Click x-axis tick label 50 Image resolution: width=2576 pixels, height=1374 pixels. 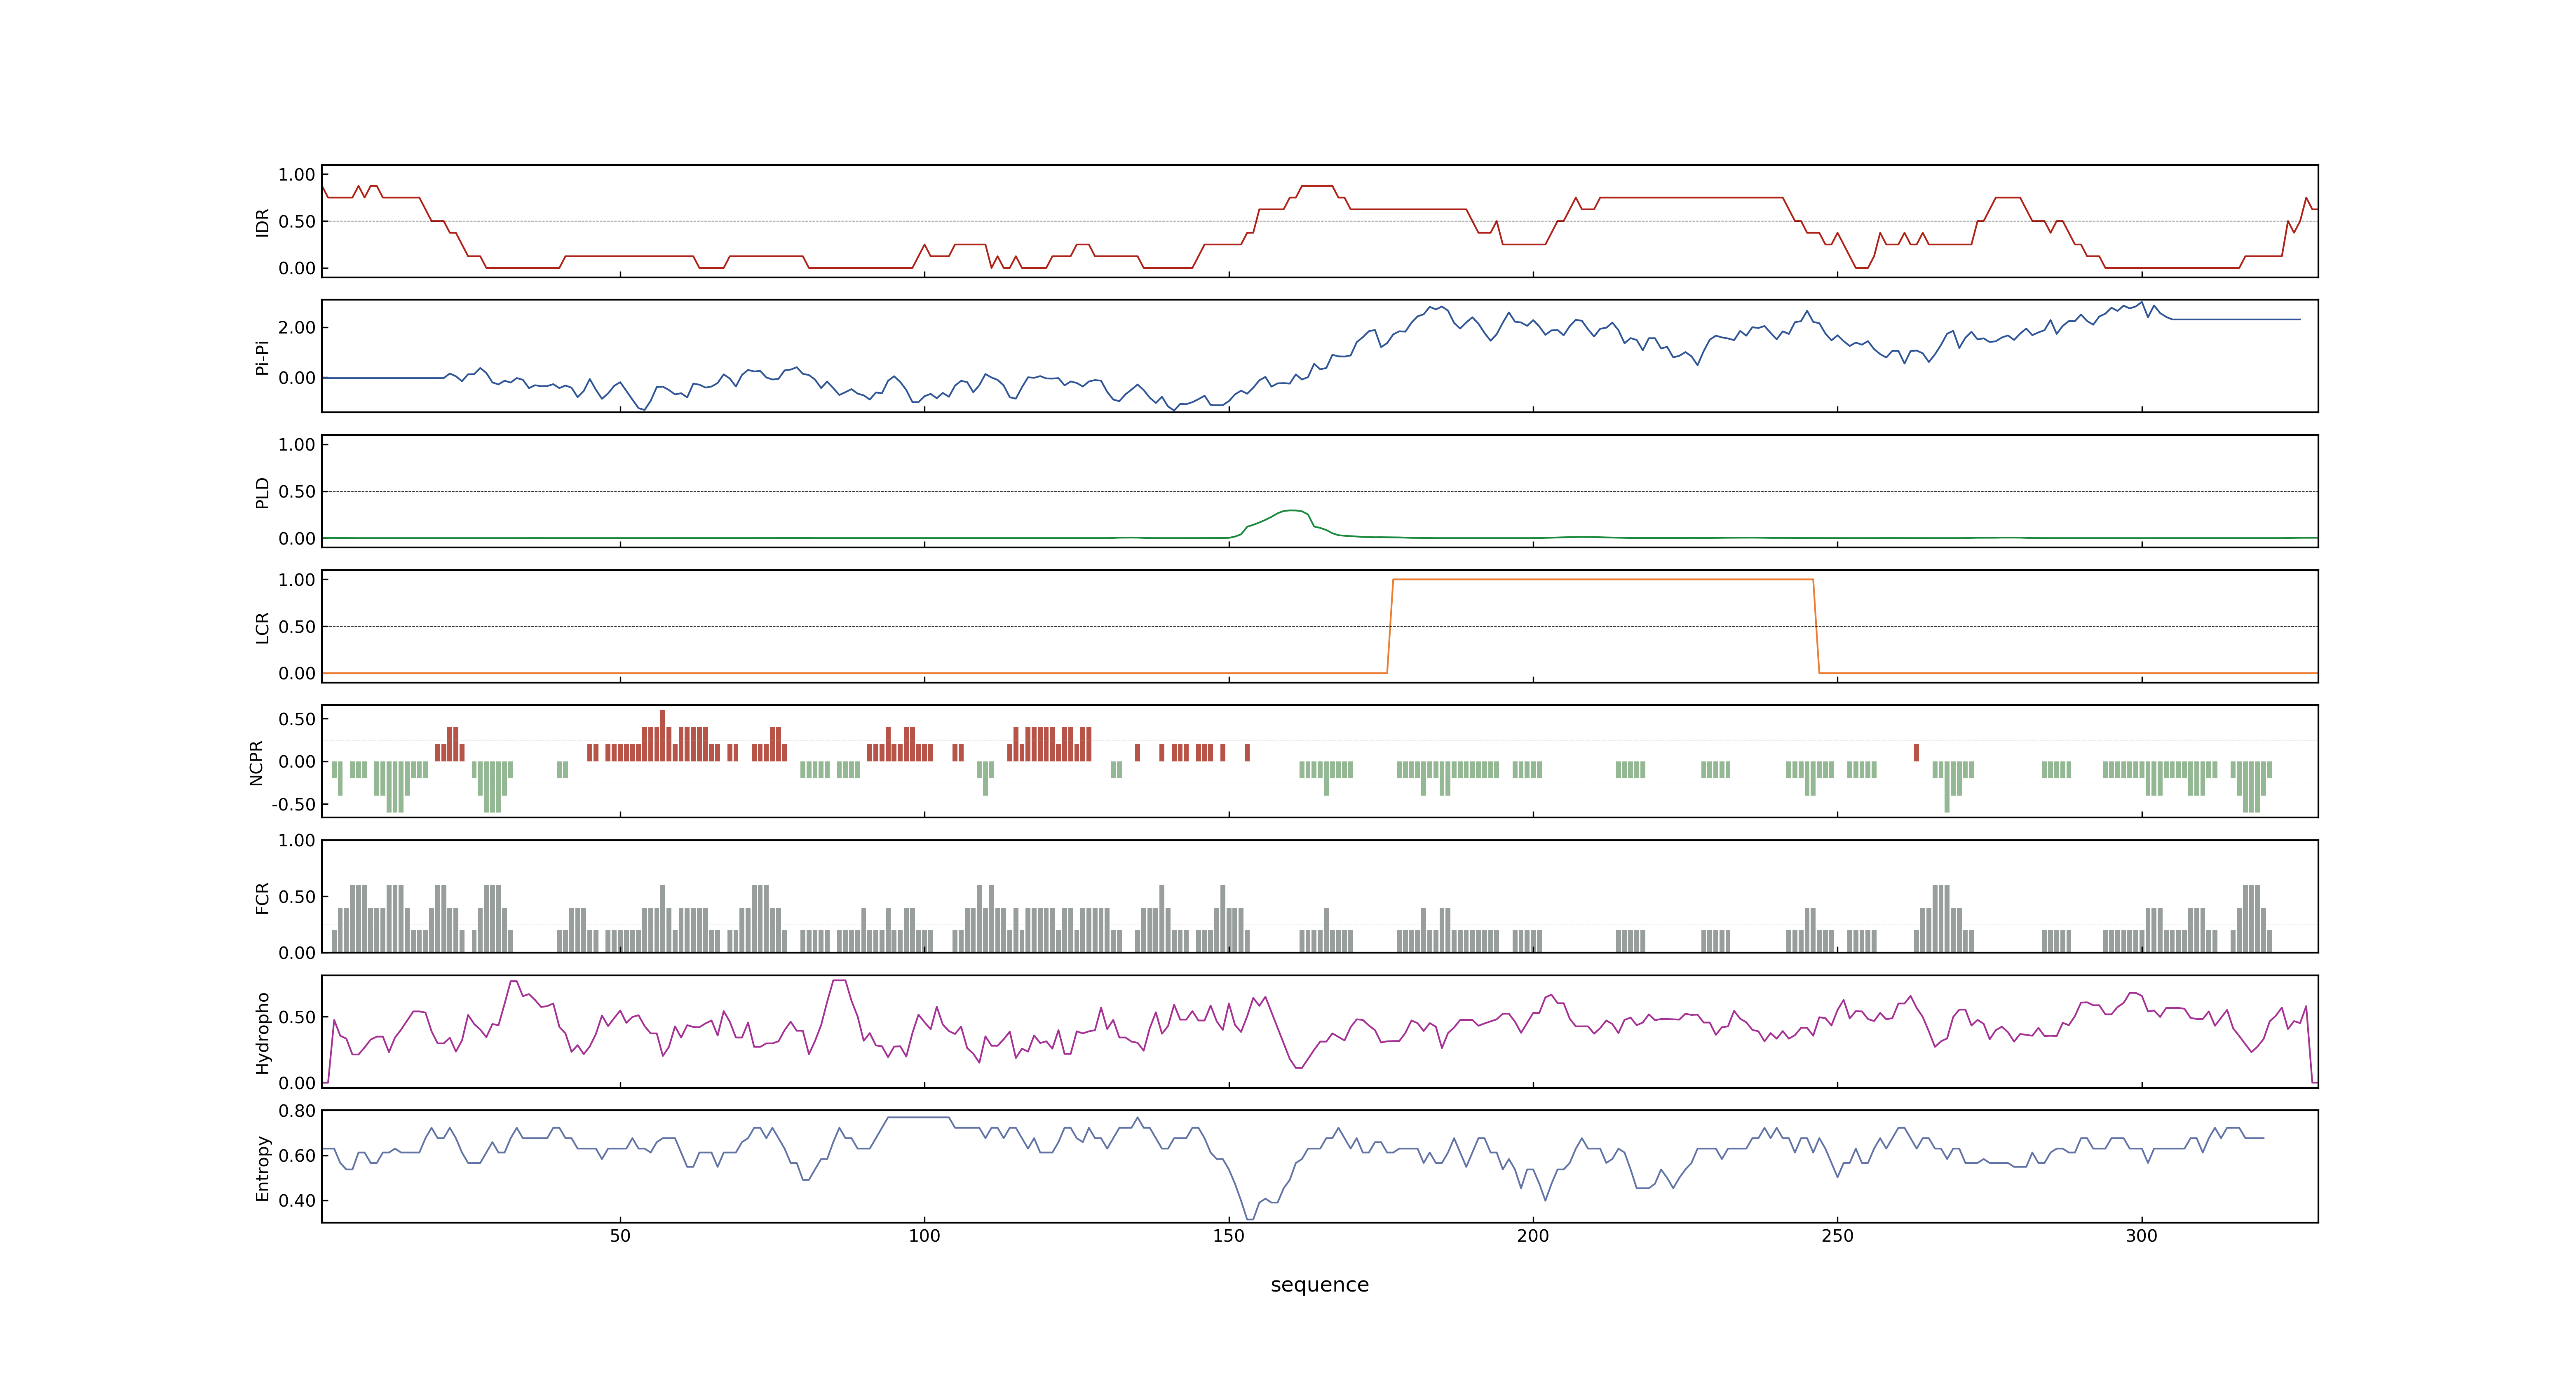click(x=620, y=1236)
